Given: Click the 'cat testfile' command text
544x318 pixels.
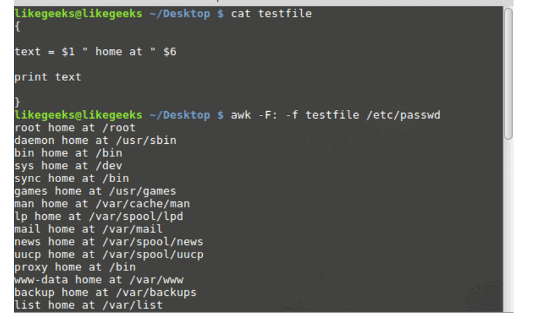Looking at the screenshot, I should (x=271, y=14).
